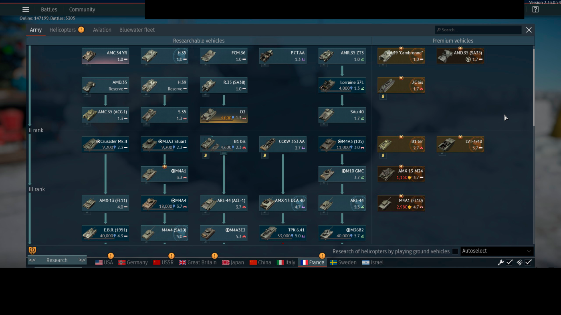This screenshot has width=561, height=315.
Task: Click the research tree vertical scrollbar
Action: coord(533,87)
